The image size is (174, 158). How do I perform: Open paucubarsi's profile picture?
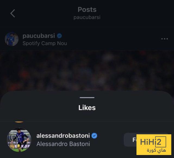coord(11,39)
